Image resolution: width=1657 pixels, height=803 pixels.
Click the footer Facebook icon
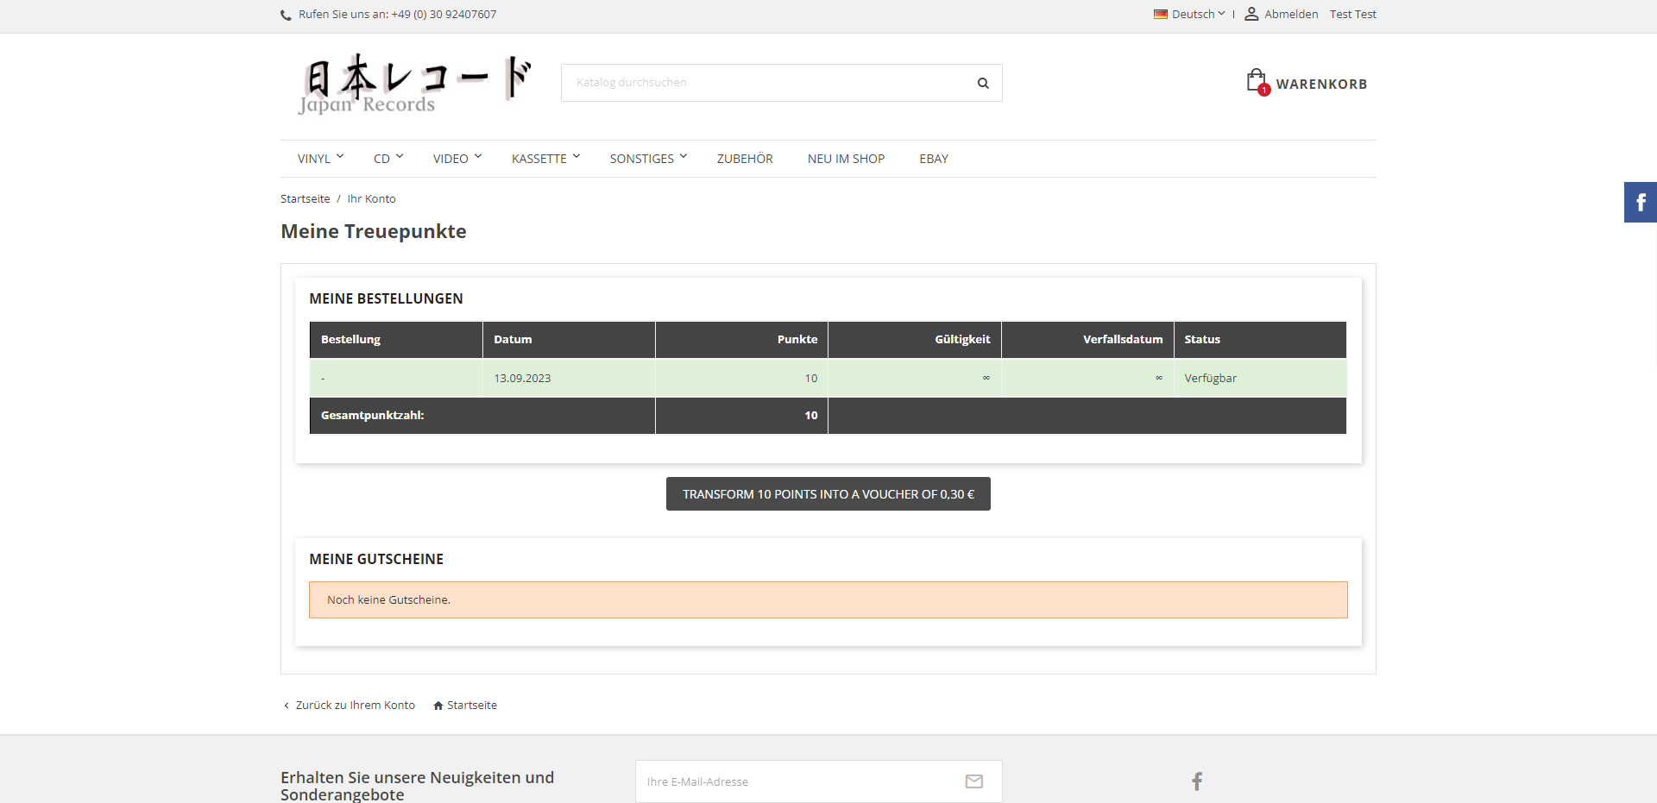tap(1197, 781)
